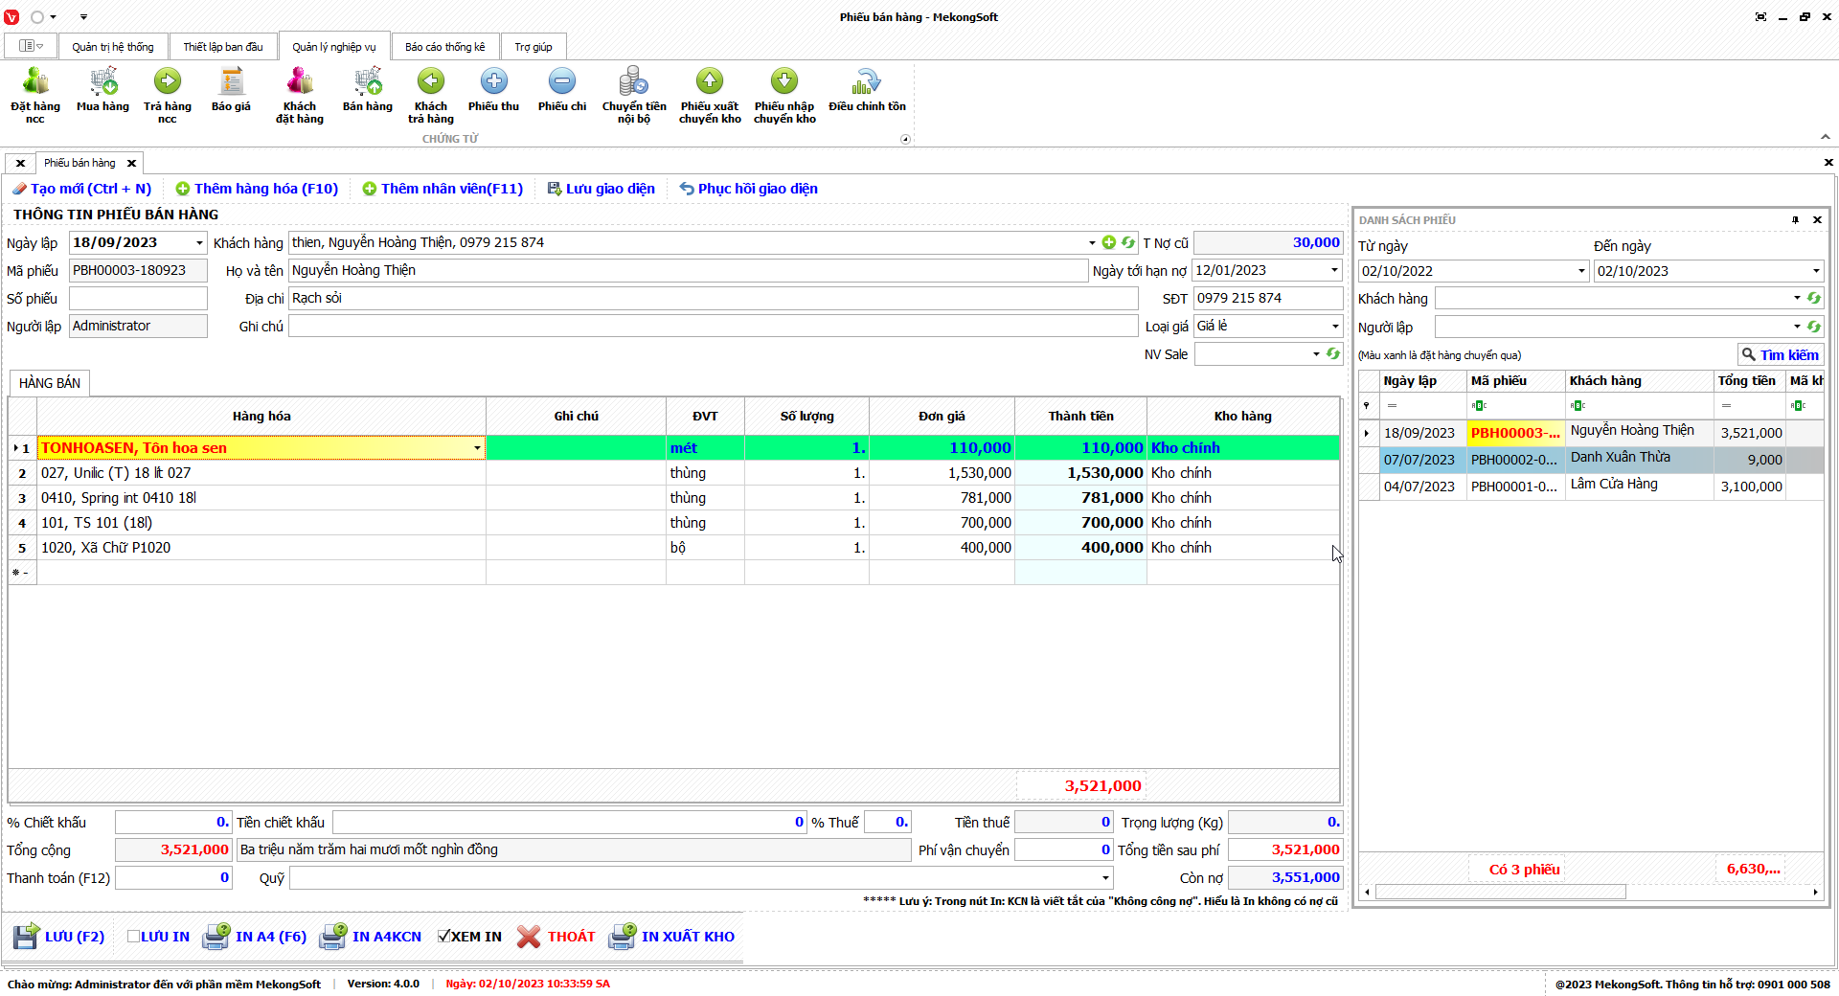
Task: Open the Loại giá dropdown
Action: point(1335,327)
